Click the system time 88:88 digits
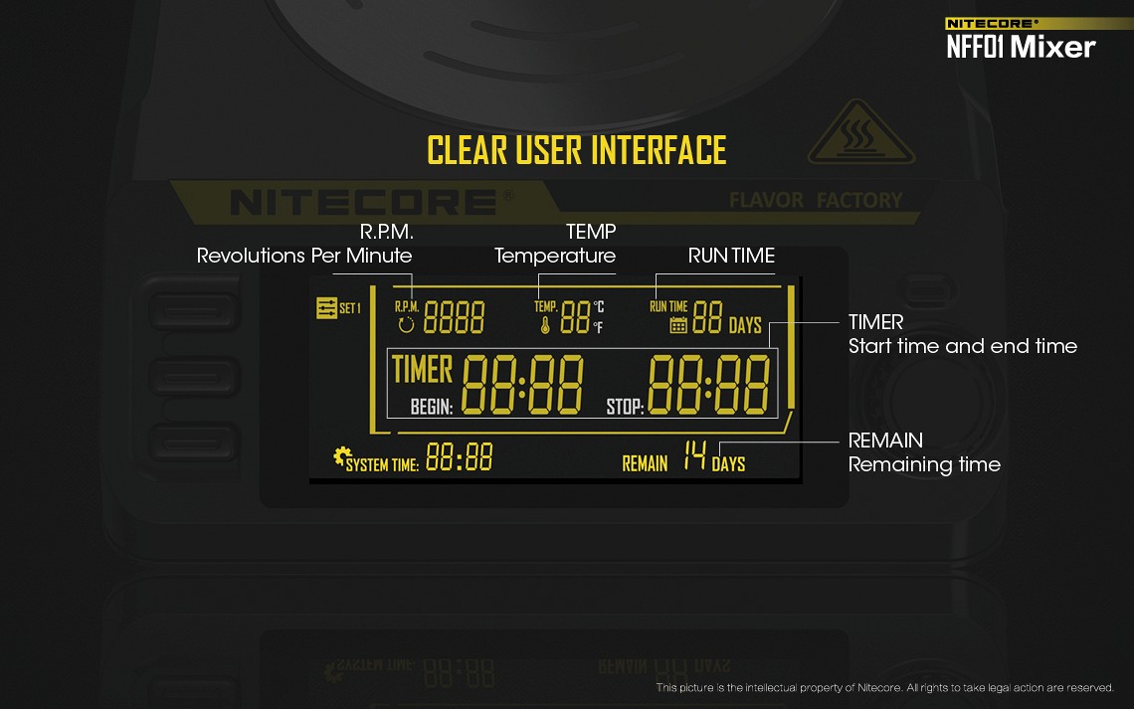 click(x=460, y=456)
